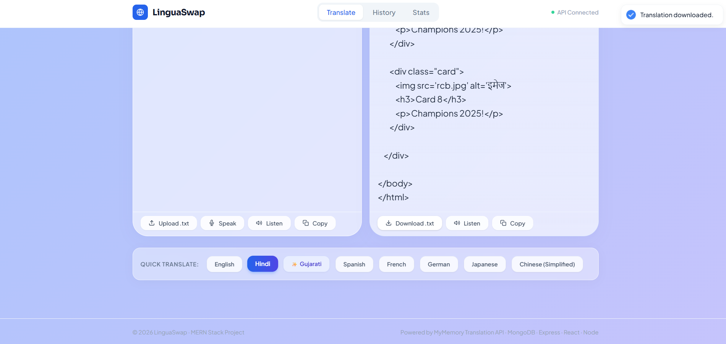This screenshot has width=726, height=344.
Task: Click the upload arrow icon on Upload .txt
Action: point(152,223)
